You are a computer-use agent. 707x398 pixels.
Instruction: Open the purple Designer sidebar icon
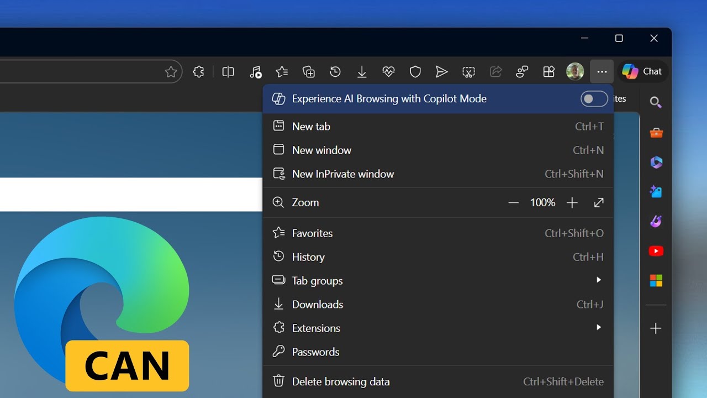[x=656, y=221]
